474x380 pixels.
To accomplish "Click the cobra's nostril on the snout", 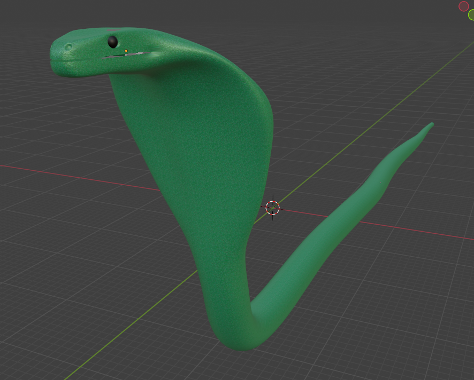I will tap(68, 47).
